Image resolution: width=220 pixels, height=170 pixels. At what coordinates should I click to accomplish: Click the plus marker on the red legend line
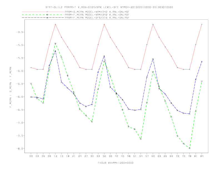(x=47, y=12)
